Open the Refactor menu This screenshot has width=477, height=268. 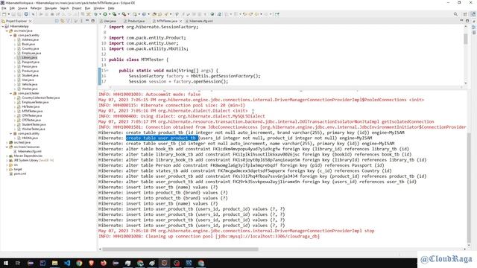click(36, 8)
